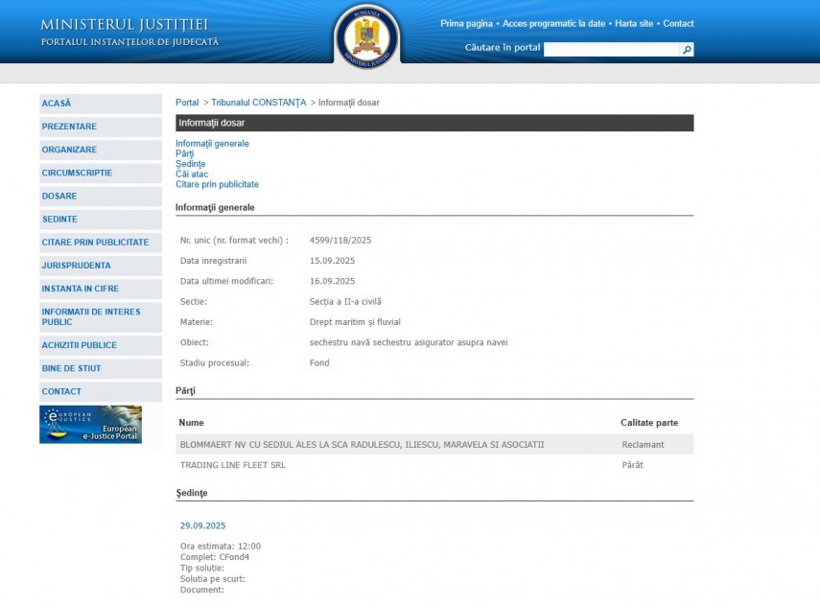
Task: Select ORGANIZARE from the side menu
Action: click(x=101, y=150)
